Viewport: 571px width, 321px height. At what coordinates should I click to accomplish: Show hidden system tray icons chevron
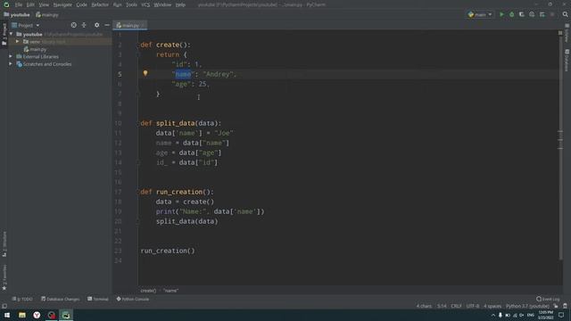click(493, 315)
